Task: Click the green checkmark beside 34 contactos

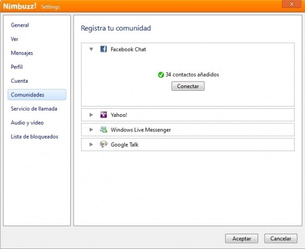Action: tap(161, 74)
